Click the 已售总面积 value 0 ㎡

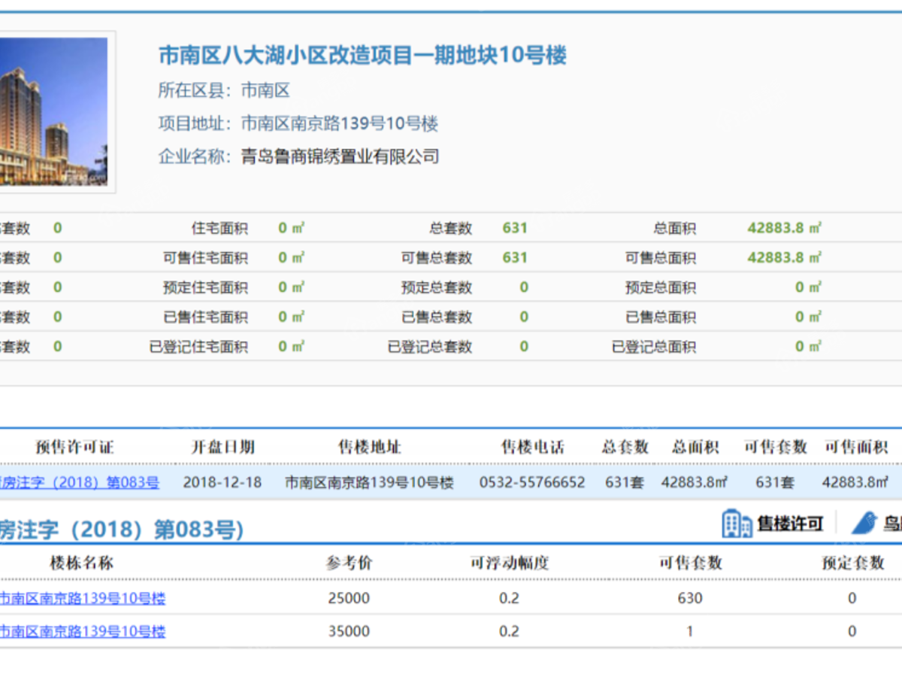[x=809, y=317]
